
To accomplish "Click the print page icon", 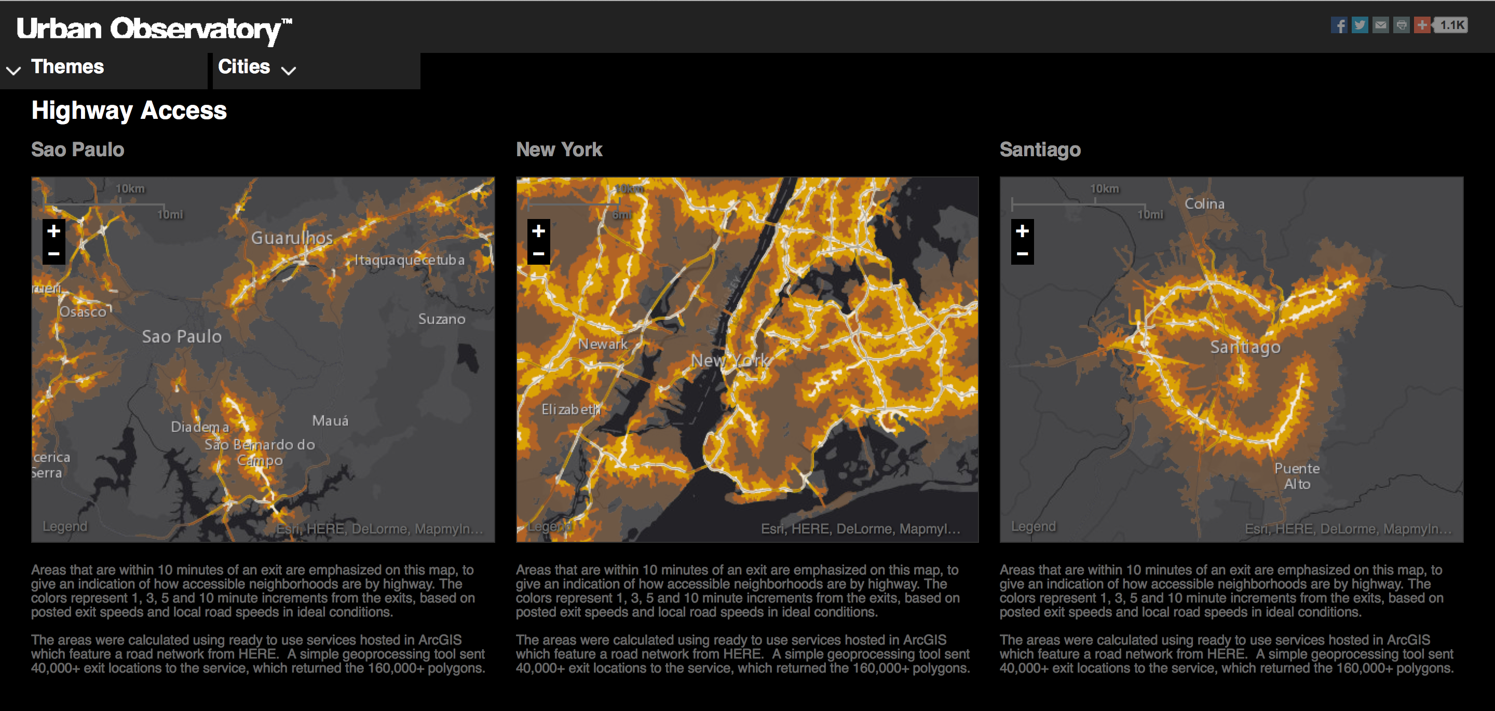I will pyautogui.click(x=1402, y=25).
